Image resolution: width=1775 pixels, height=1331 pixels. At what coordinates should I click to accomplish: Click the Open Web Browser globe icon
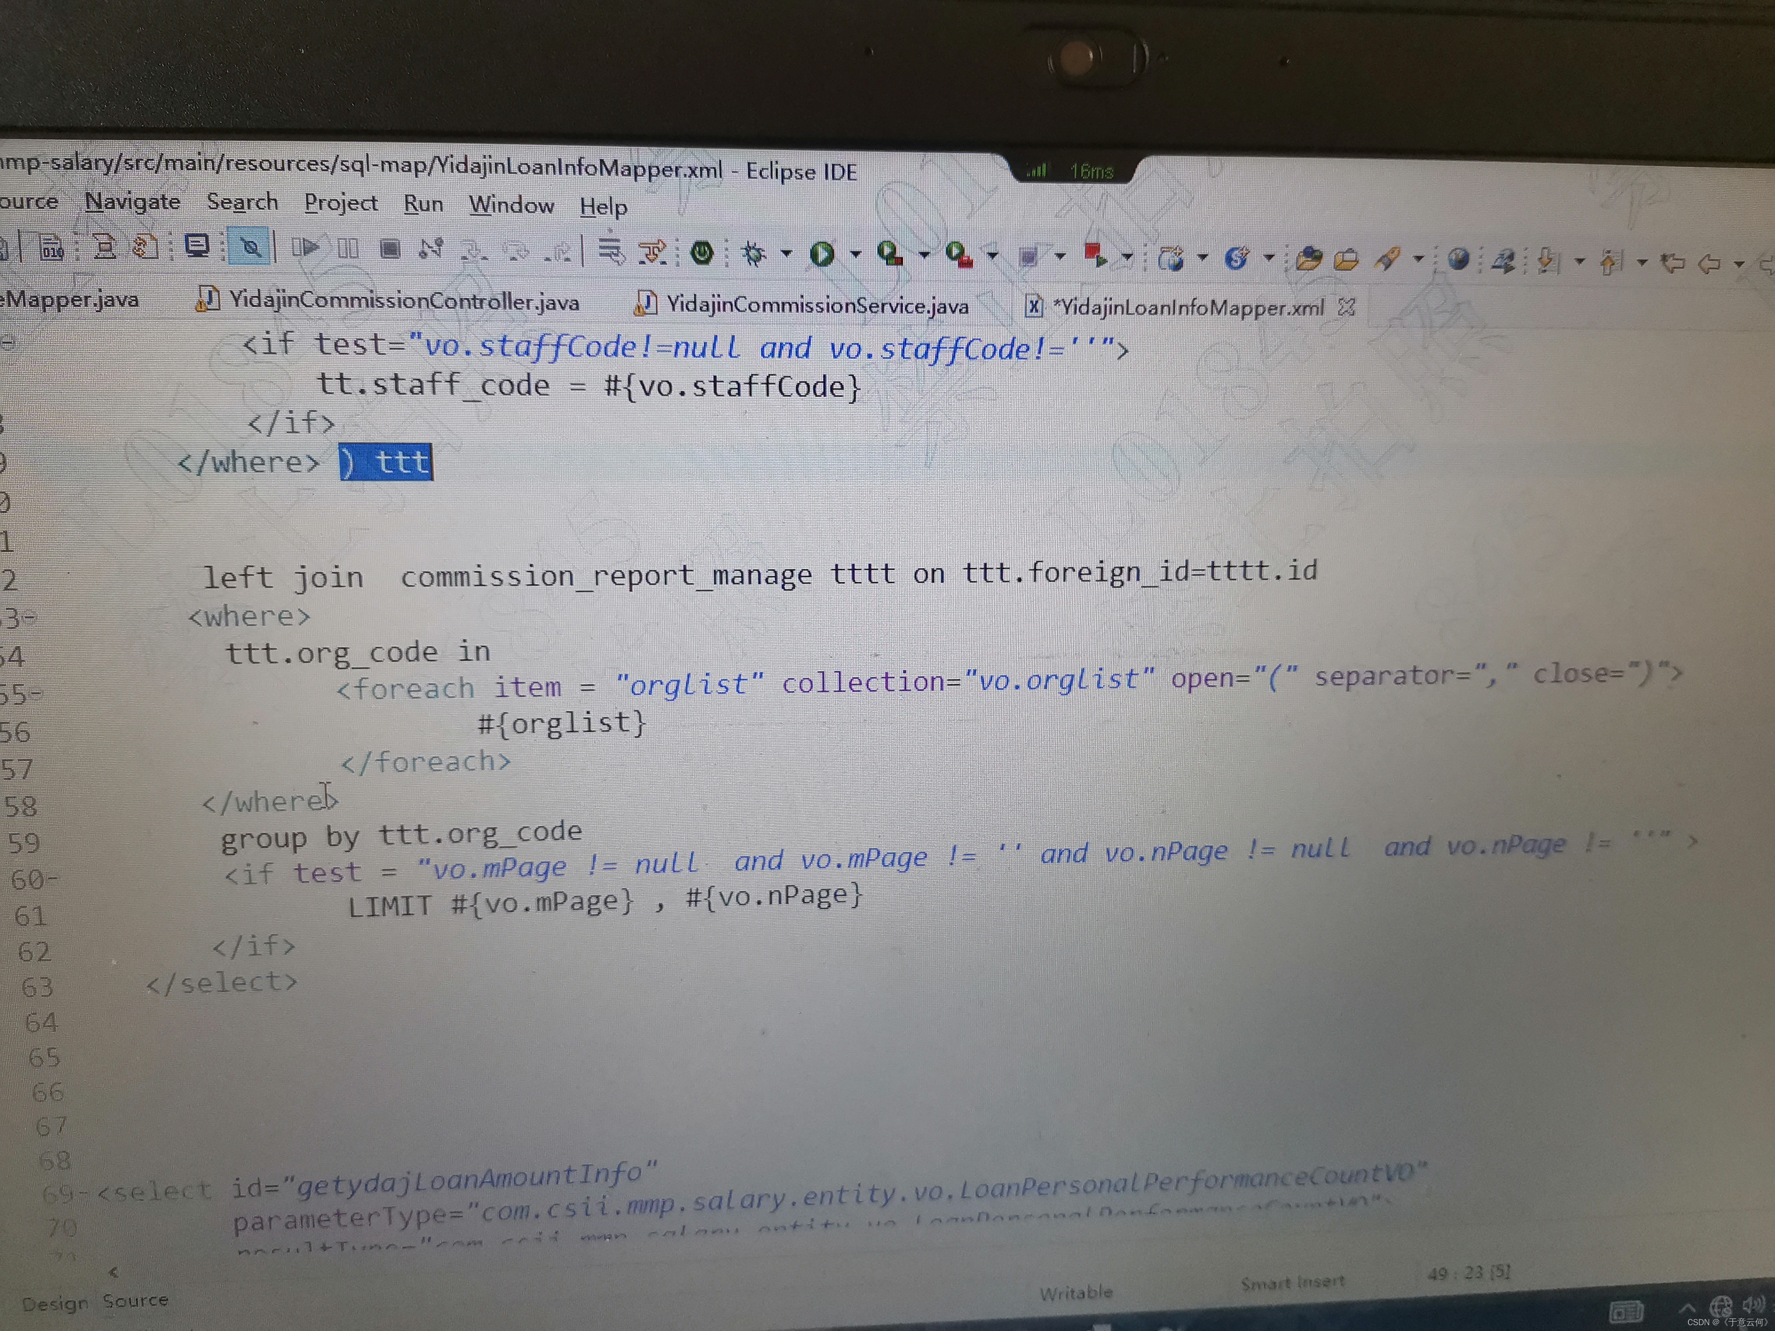pos(1458,259)
